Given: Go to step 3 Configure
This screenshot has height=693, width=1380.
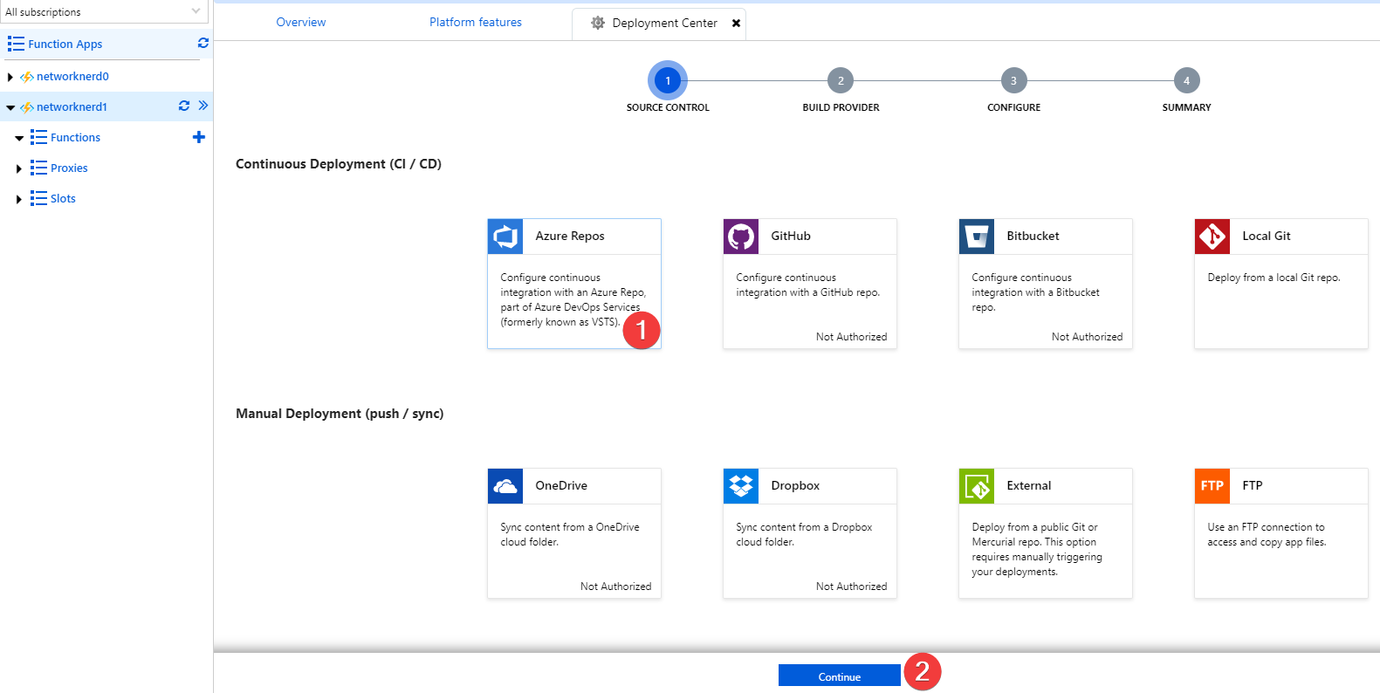Looking at the screenshot, I should [x=1013, y=80].
